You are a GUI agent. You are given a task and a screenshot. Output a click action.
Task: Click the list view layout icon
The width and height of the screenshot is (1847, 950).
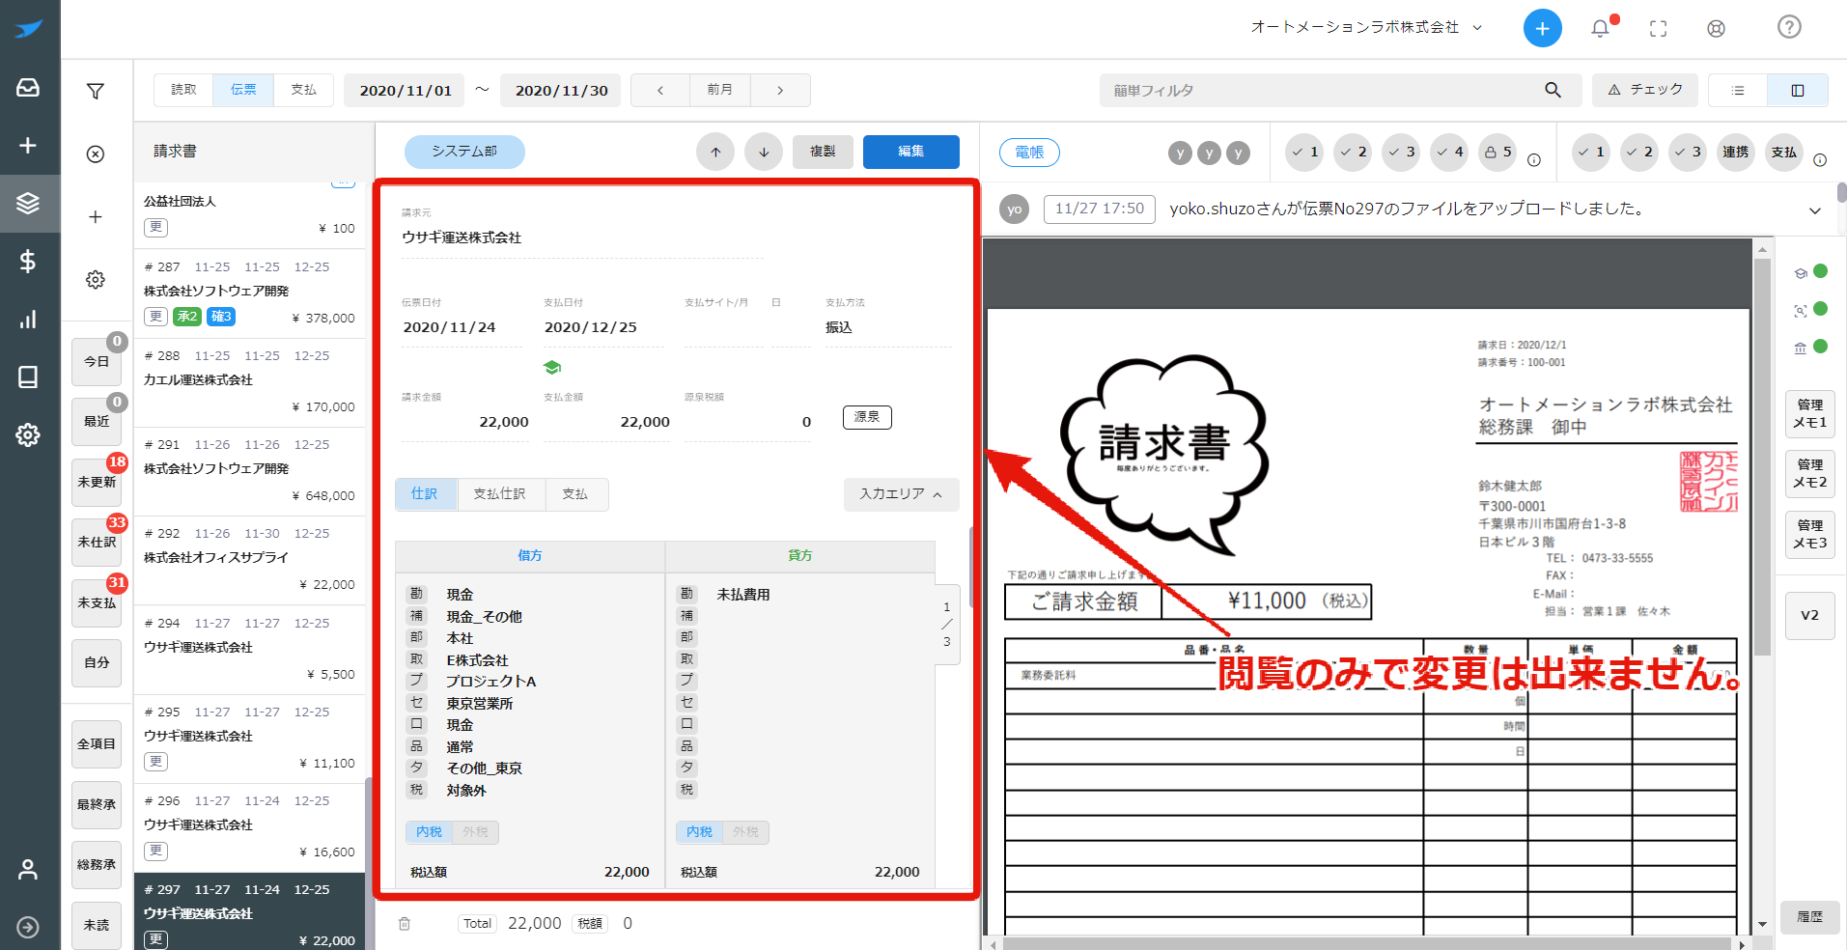click(1738, 90)
